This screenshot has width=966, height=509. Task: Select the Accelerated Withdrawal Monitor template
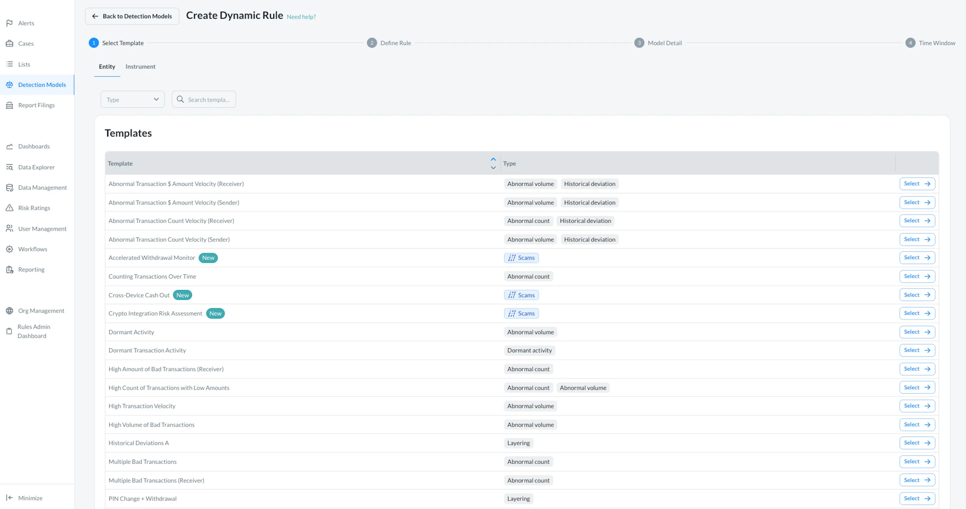917,257
